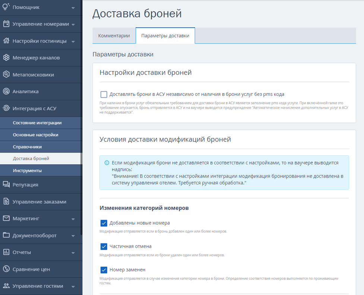Click the Репутация chat bubbles icon

6,185
